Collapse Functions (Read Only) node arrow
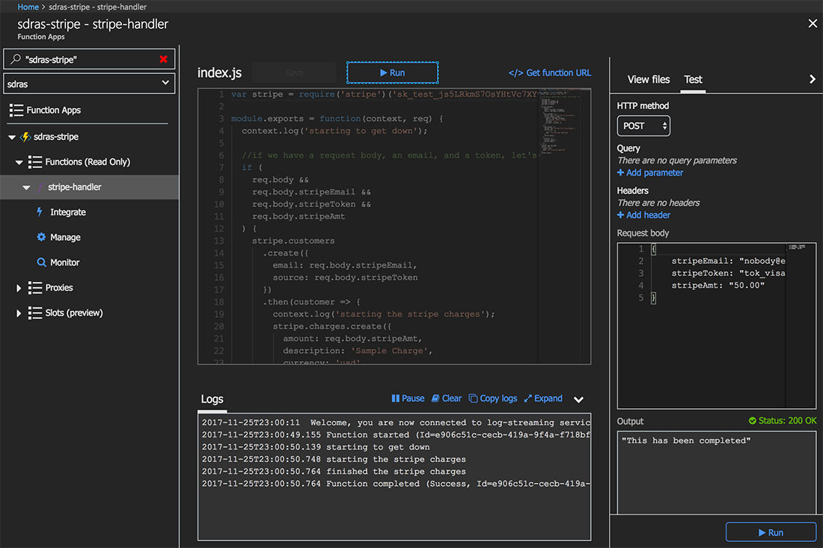Viewport: 823px width, 548px height. pos(19,162)
